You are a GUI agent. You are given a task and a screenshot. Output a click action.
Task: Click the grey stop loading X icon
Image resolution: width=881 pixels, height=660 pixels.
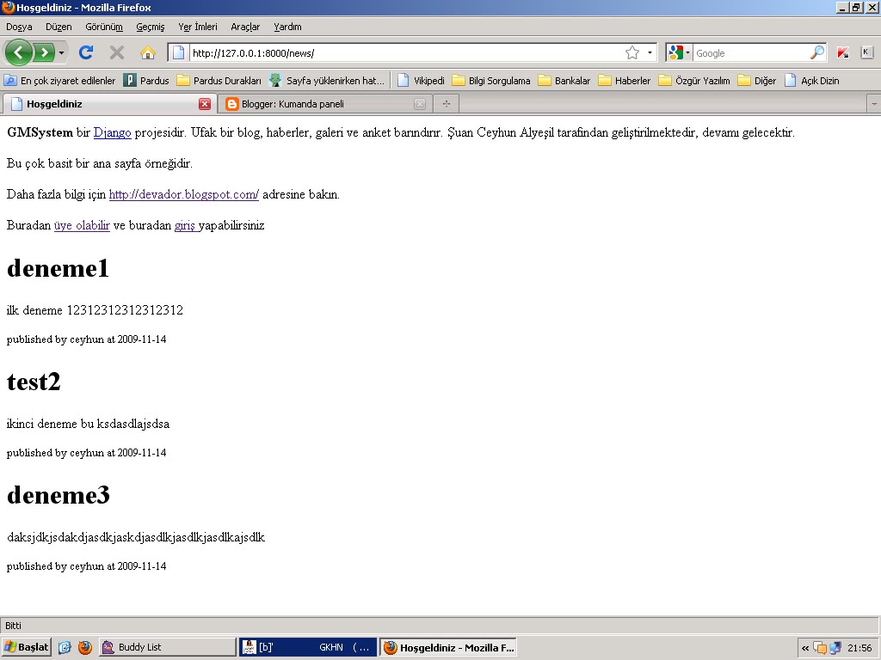117,52
